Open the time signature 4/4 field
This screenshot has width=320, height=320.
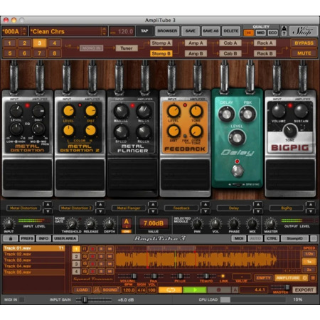(142, 290)
